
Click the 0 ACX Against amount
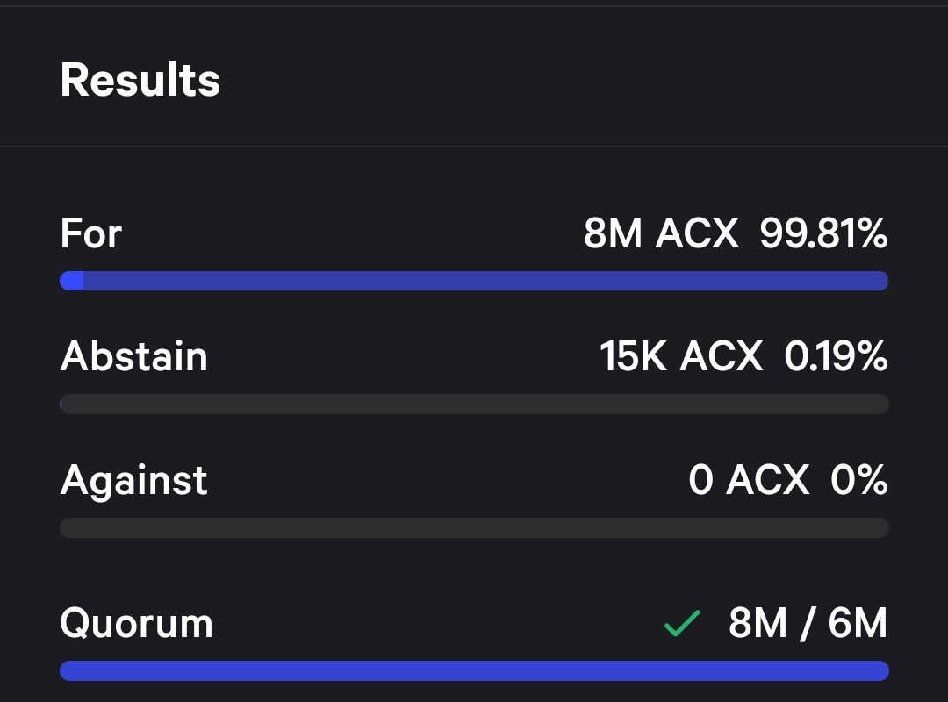click(x=749, y=480)
